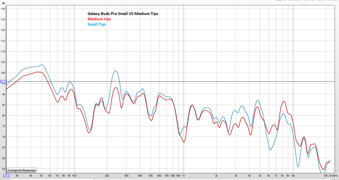Click the red trace peak near 8k
Viewport: 339px width, 180px height.
point(284,101)
